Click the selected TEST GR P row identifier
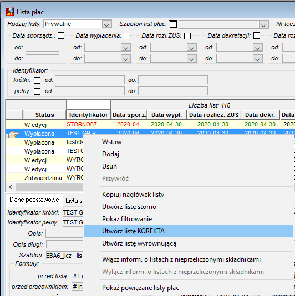This screenshot has width=295, height=296. [x=81, y=133]
